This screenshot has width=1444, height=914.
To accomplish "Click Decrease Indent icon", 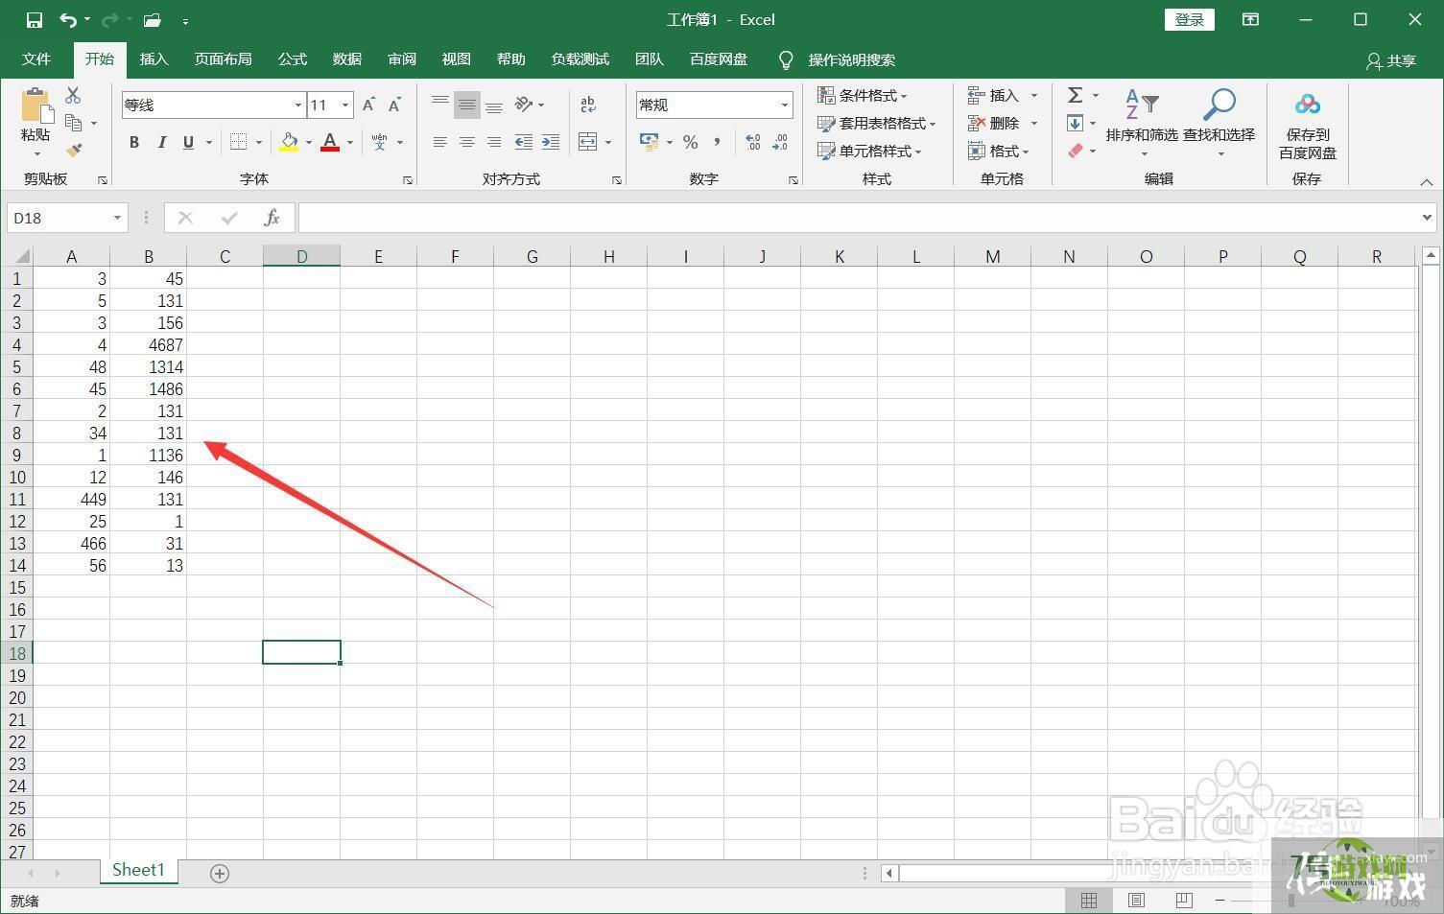I will (524, 142).
